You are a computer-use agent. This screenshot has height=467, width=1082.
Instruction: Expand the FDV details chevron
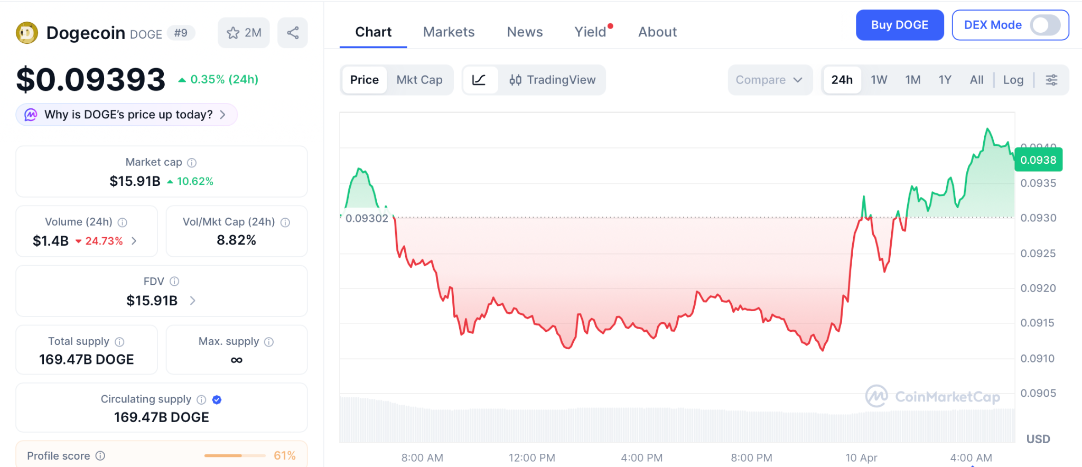click(193, 301)
